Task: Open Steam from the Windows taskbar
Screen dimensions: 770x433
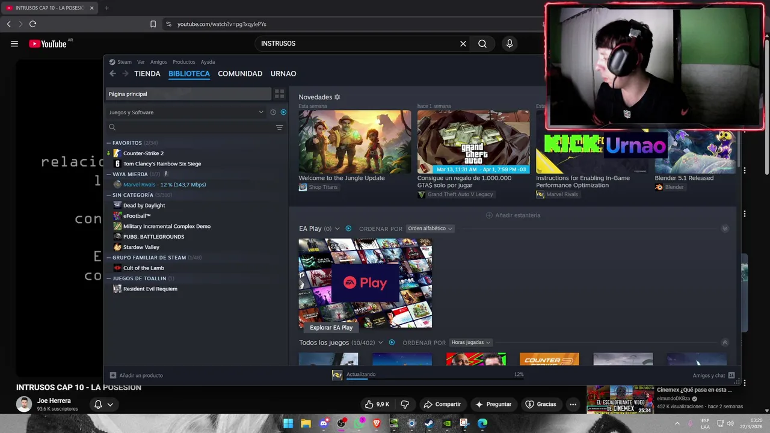Action: pos(429,423)
